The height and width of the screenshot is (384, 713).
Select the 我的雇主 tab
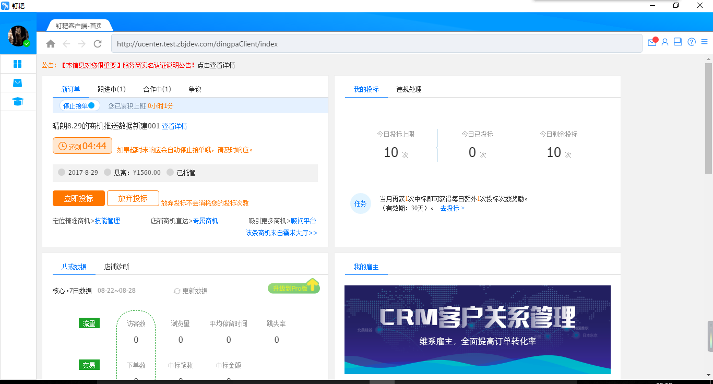pyautogui.click(x=366, y=267)
